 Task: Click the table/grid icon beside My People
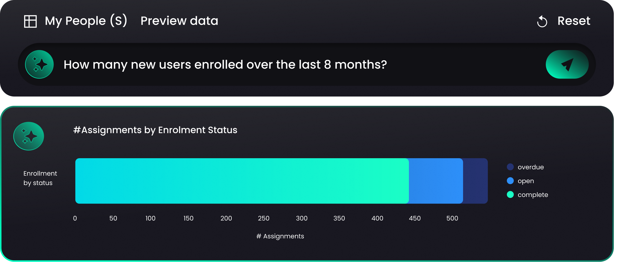tap(31, 21)
